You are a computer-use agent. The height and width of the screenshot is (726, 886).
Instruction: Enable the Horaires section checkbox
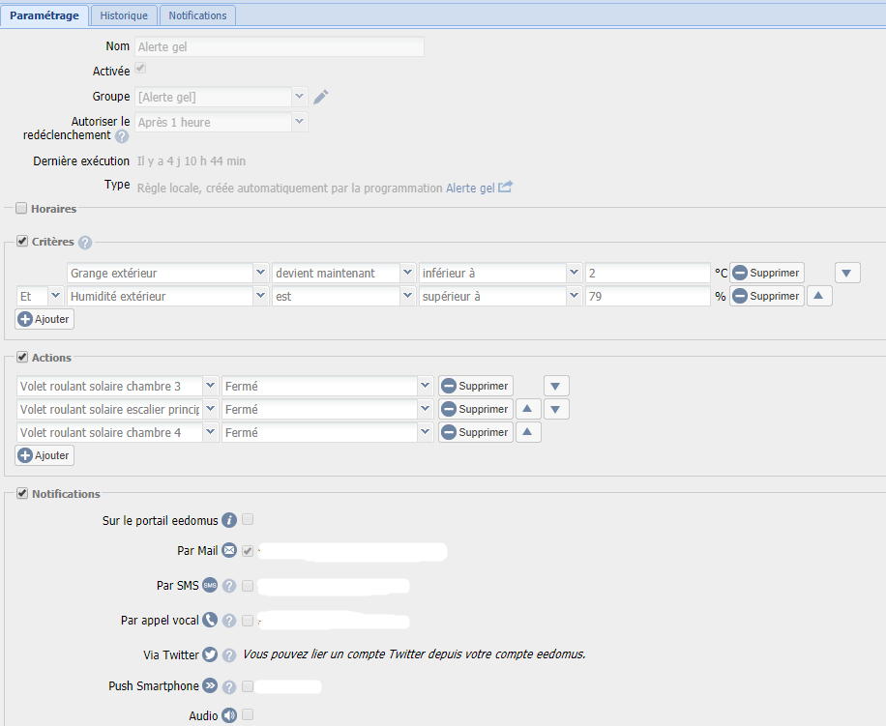21,208
